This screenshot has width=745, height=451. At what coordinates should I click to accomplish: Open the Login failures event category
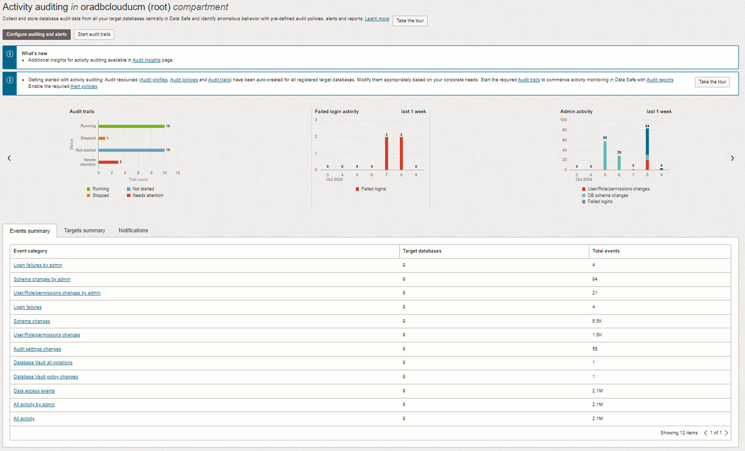(28, 307)
